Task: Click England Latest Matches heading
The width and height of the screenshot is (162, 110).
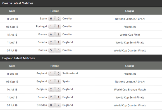Action: pyautogui.click(x=18, y=58)
